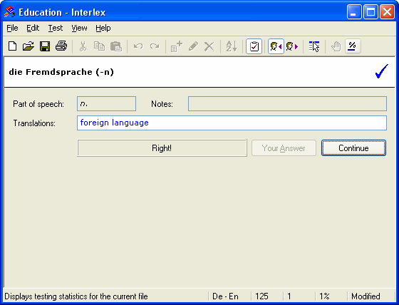The width and height of the screenshot is (399, 305).
Task: Open the Test menu
Action: click(56, 28)
